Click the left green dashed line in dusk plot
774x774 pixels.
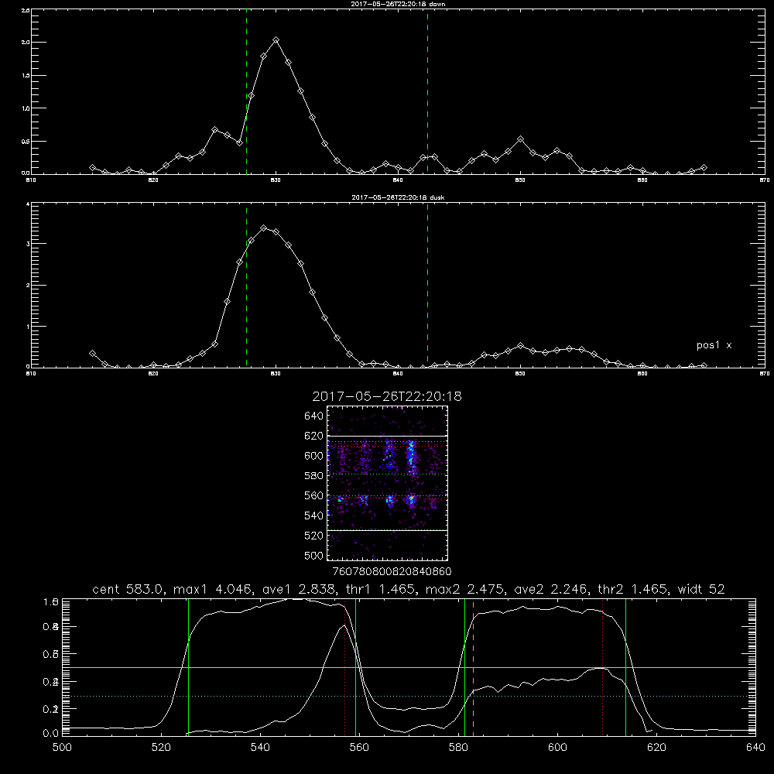(x=246, y=285)
